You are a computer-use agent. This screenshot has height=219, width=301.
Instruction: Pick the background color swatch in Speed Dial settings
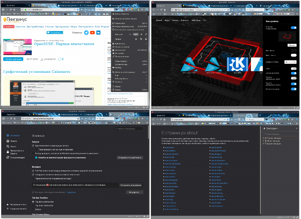coord(293,50)
